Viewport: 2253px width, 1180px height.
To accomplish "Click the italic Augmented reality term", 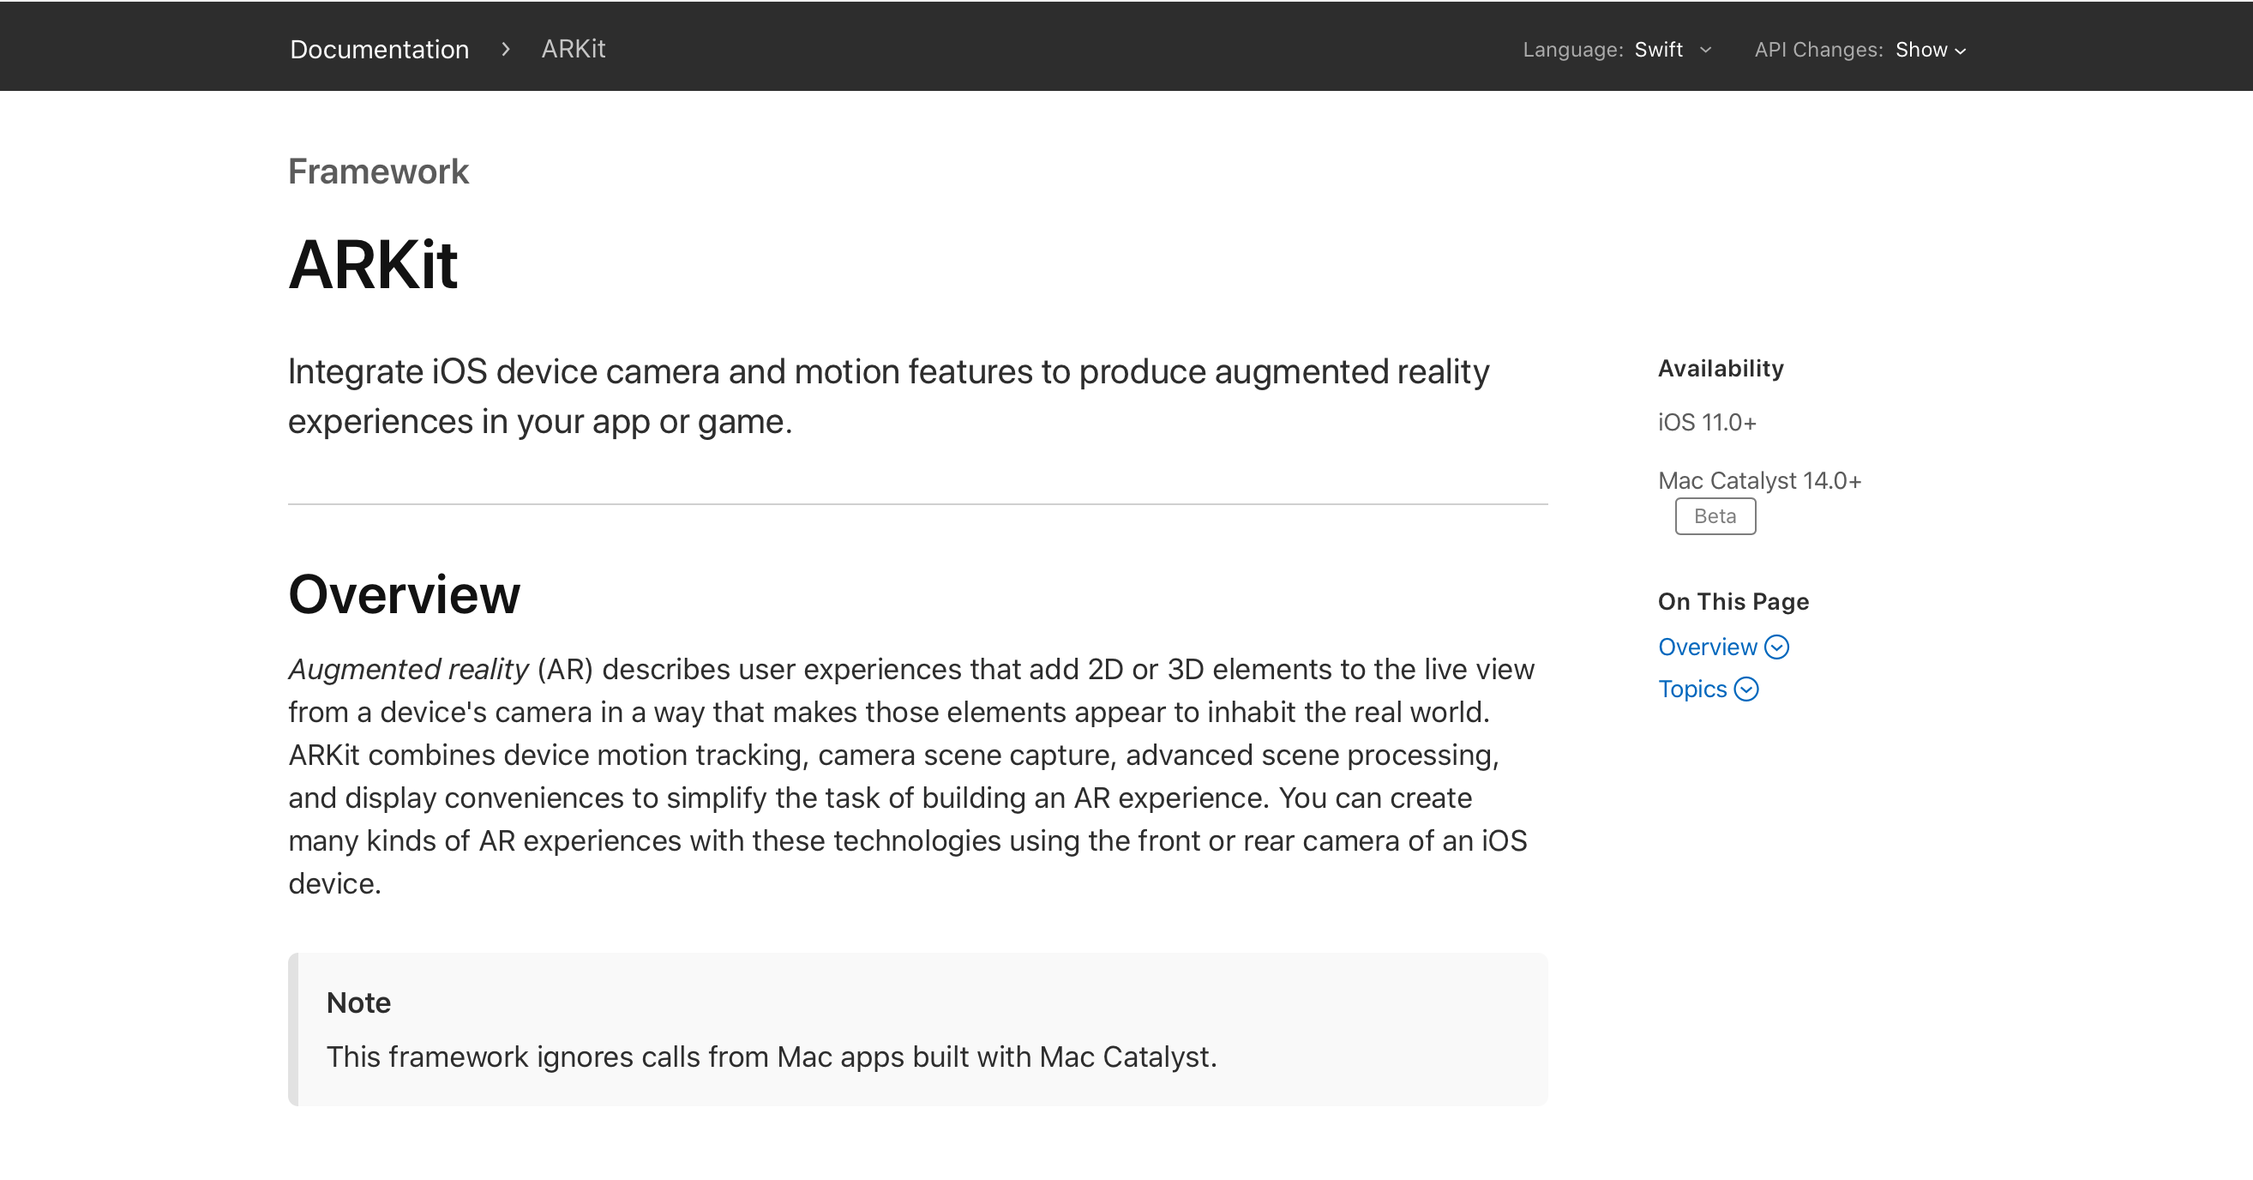I will pyautogui.click(x=408, y=669).
